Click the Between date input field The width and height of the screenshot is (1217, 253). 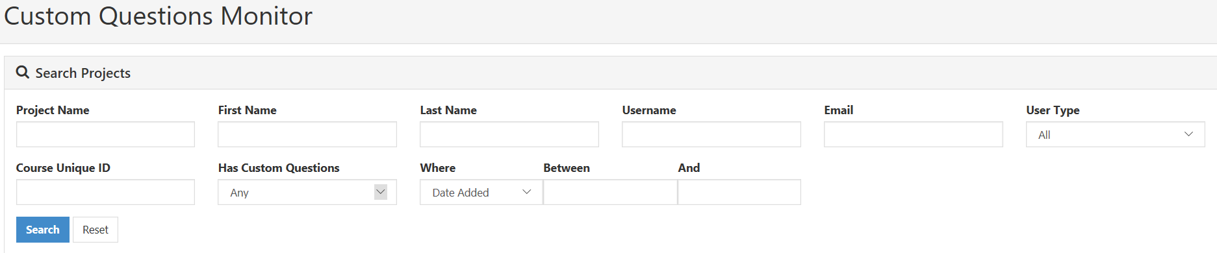[610, 192]
